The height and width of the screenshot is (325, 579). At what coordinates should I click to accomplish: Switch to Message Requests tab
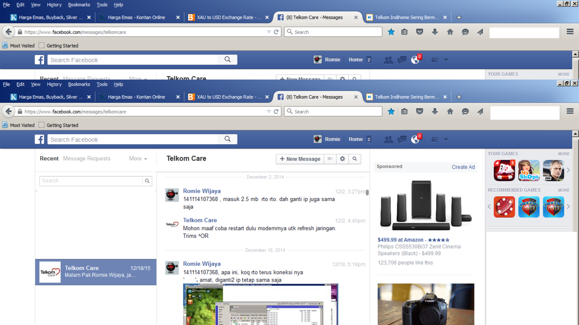point(87,159)
